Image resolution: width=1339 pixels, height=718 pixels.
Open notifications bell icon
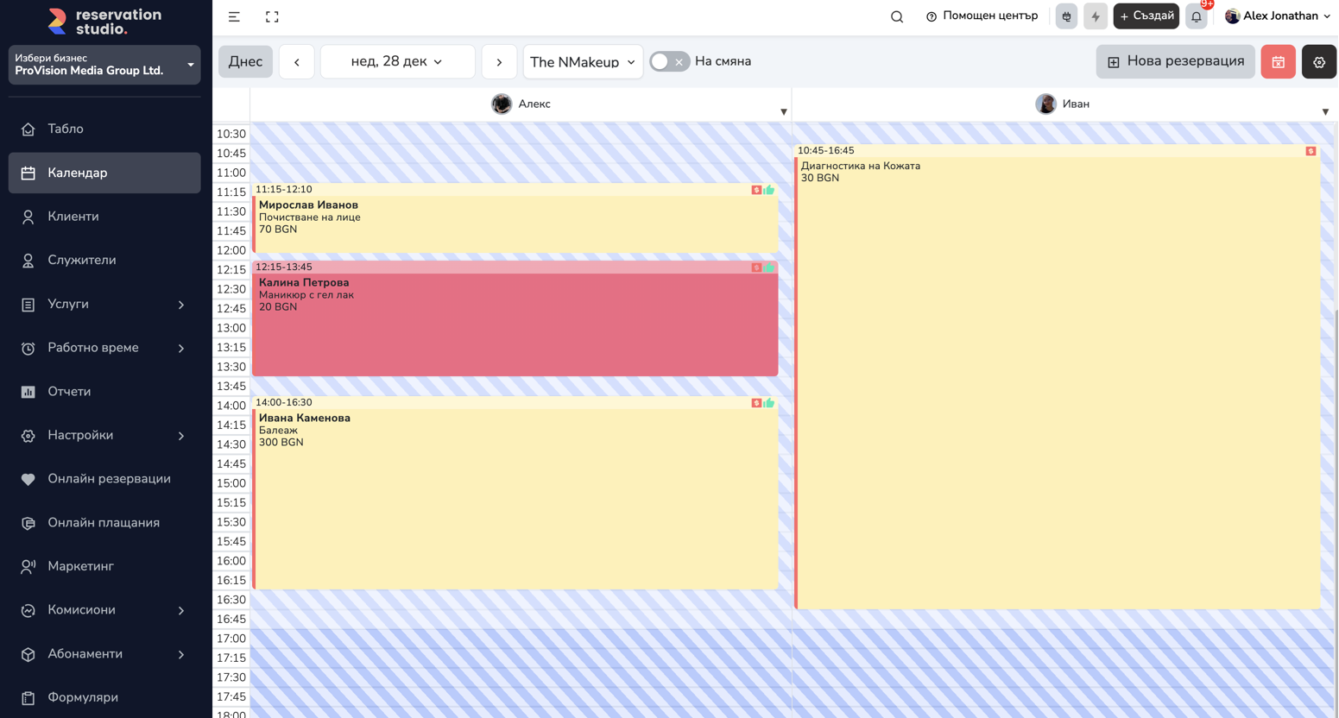1196,16
